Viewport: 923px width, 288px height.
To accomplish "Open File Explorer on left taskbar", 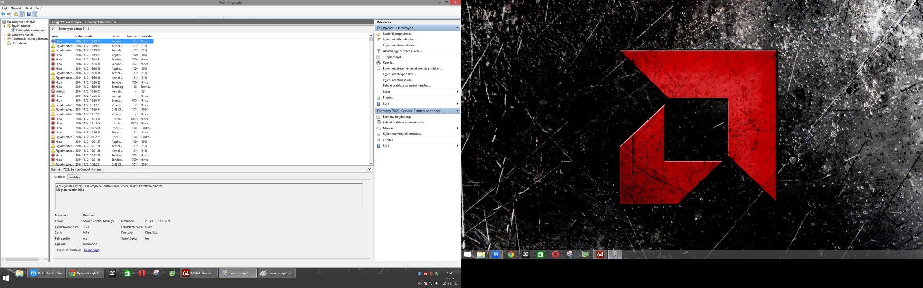I will (x=19, y=273).
